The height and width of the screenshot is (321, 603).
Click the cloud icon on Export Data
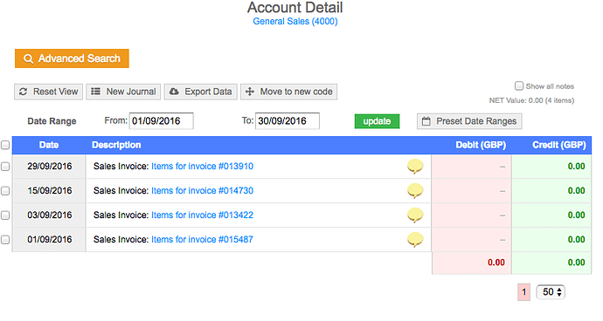coord(174,92)
